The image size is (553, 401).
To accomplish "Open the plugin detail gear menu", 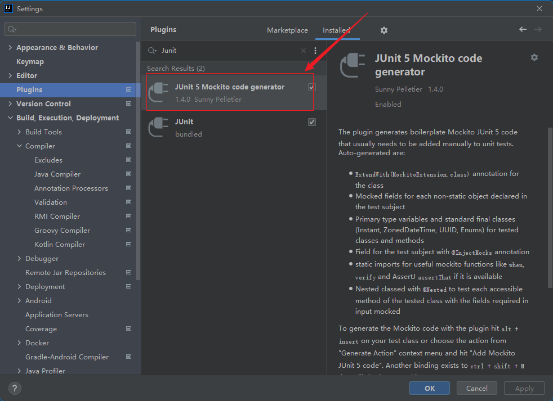I will coord(534,57).
